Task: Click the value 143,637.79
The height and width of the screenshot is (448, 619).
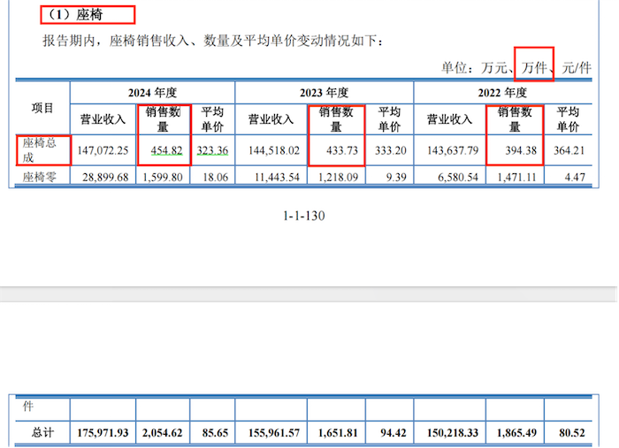Action: coord(453,150)
